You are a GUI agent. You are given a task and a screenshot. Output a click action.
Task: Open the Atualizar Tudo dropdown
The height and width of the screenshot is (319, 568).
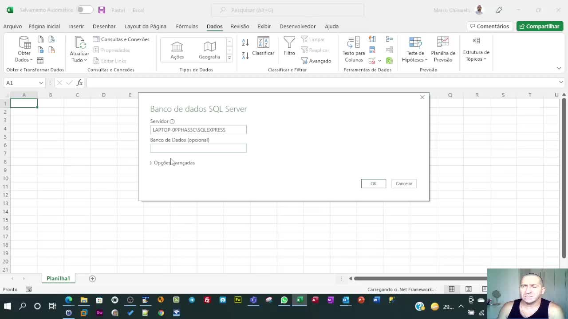79,50
